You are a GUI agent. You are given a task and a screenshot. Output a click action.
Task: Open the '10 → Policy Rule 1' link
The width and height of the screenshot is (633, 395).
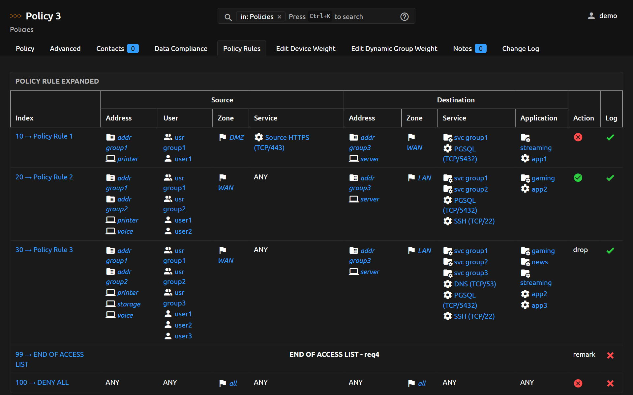coord(44,136)
